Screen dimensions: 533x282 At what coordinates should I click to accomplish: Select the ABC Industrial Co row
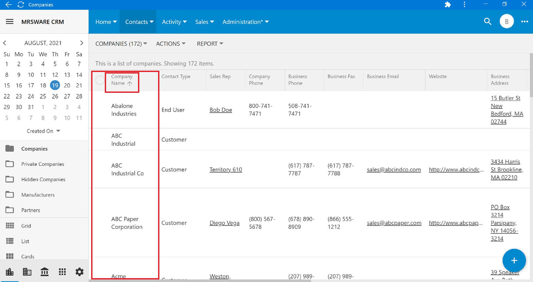309,169
